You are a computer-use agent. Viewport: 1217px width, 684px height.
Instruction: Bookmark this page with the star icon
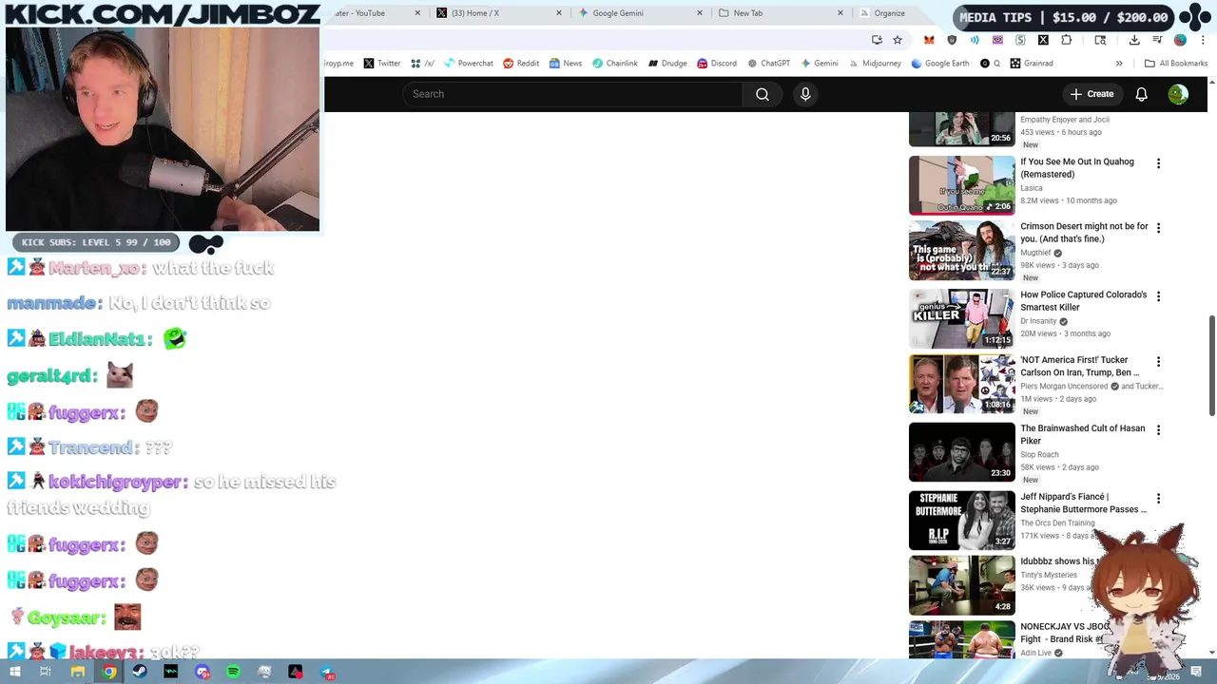pyautogui.click(x=898, y=40)
